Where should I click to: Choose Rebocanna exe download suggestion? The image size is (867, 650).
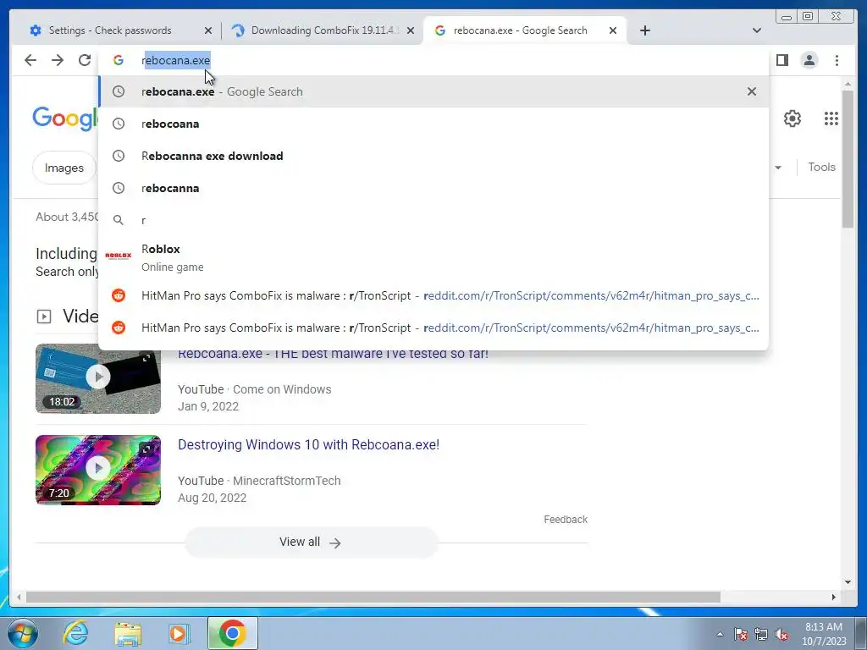tap(433, 156)
